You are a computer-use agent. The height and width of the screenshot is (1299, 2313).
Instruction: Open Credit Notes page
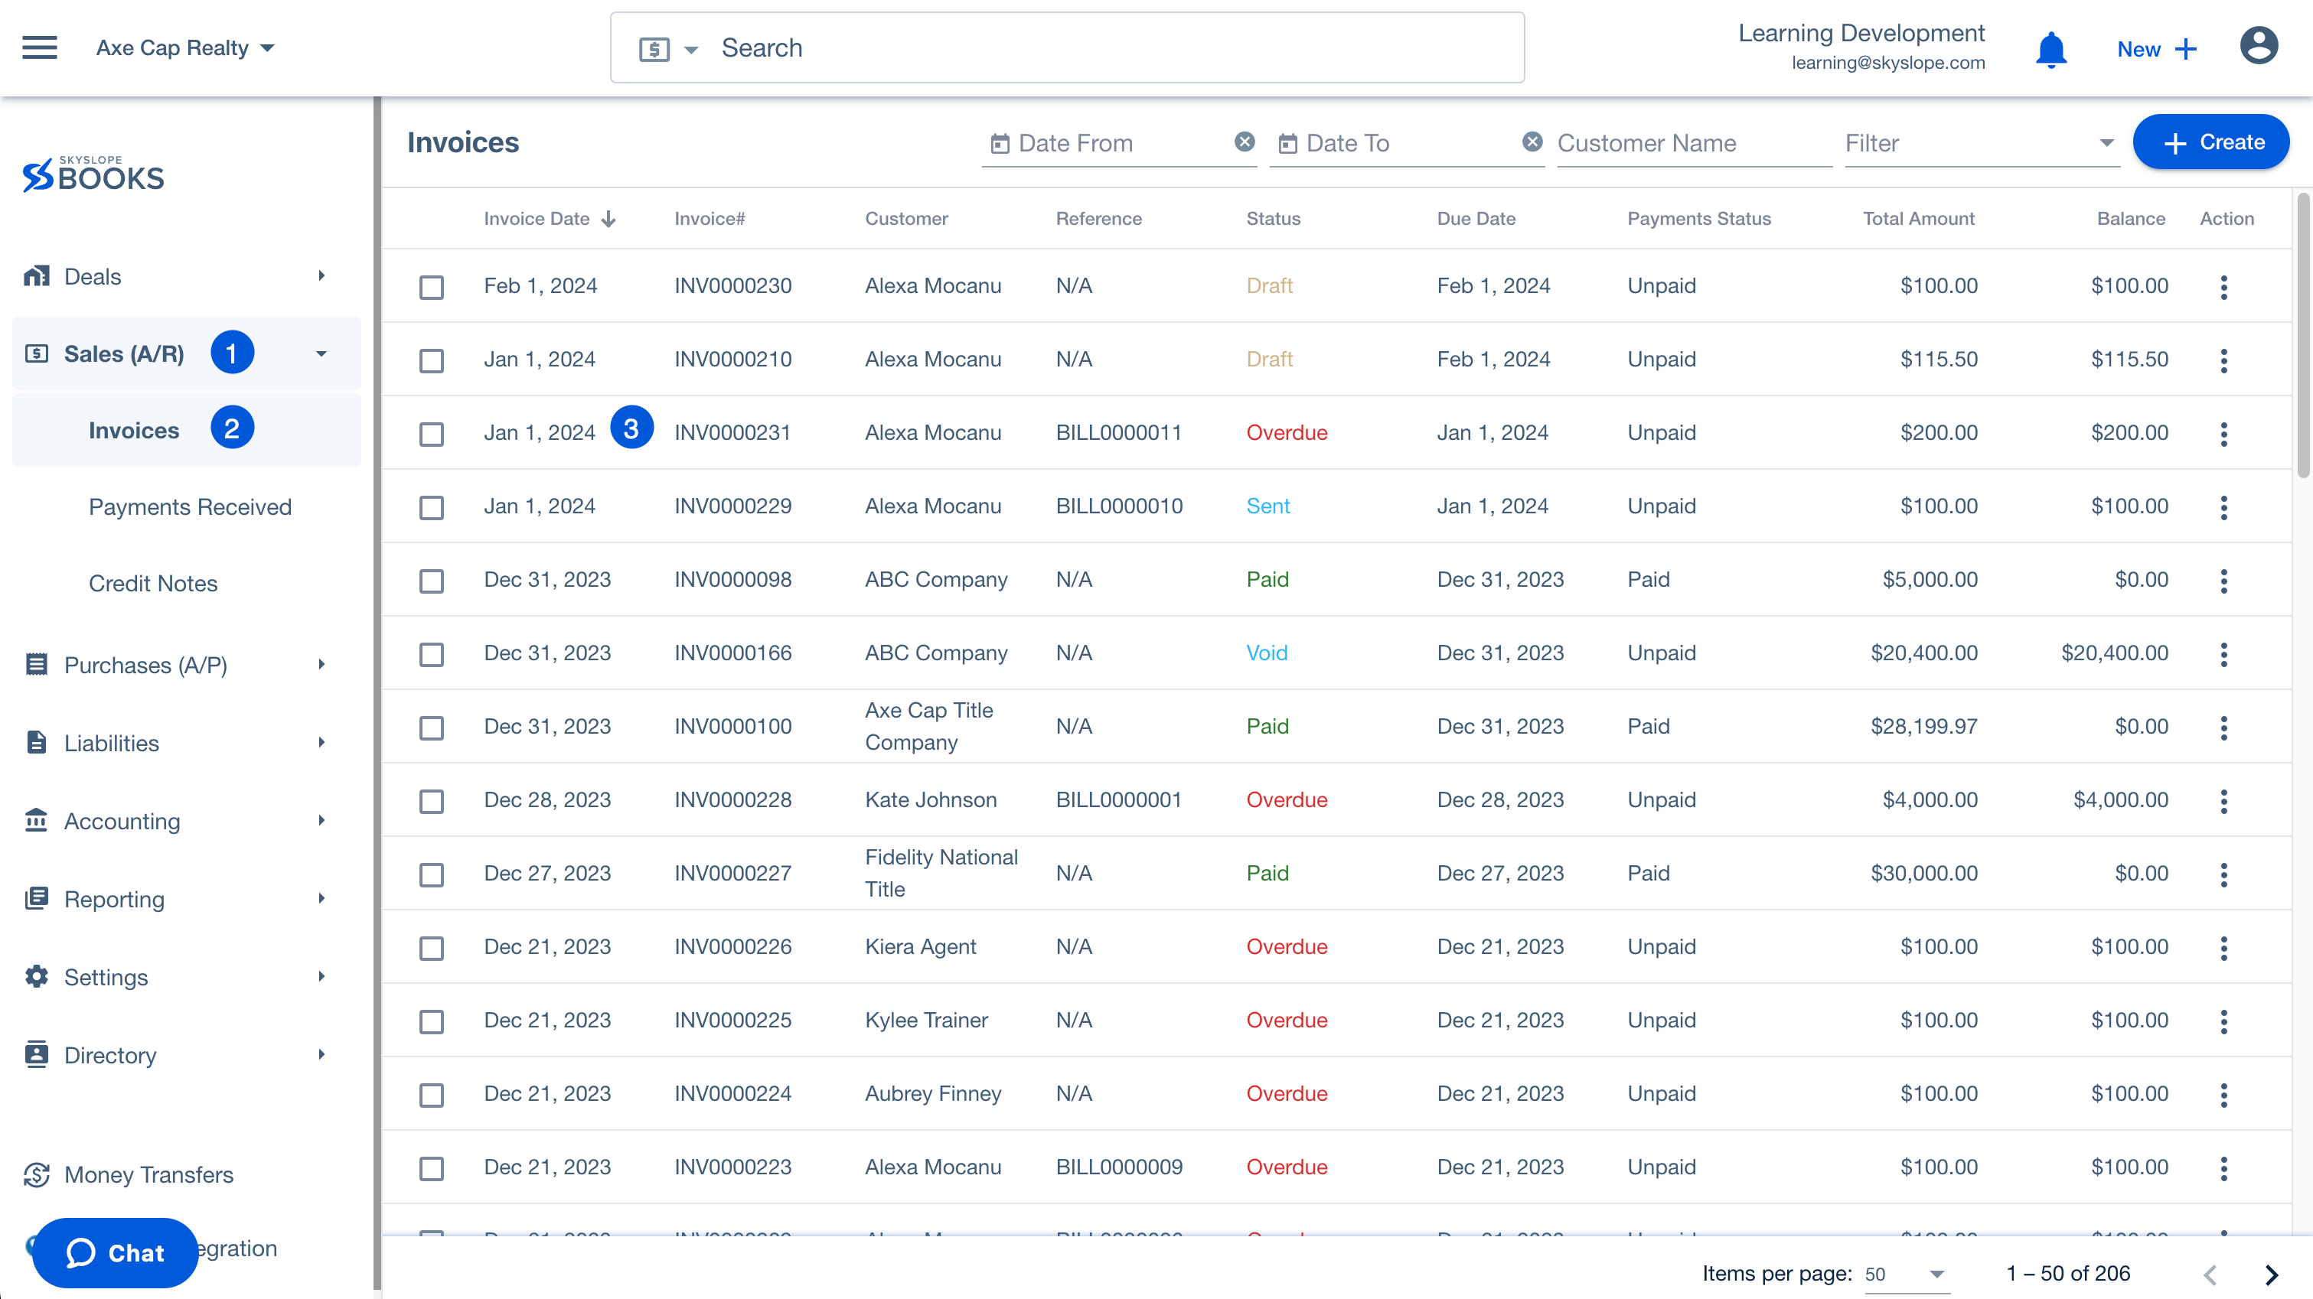coord(152,584)
